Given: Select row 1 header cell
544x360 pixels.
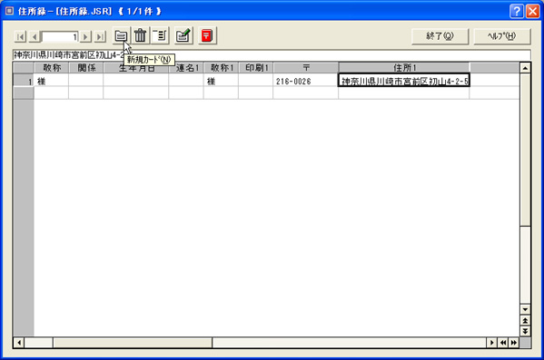Looking at the screenshot, I should click(x=24, y=81).
